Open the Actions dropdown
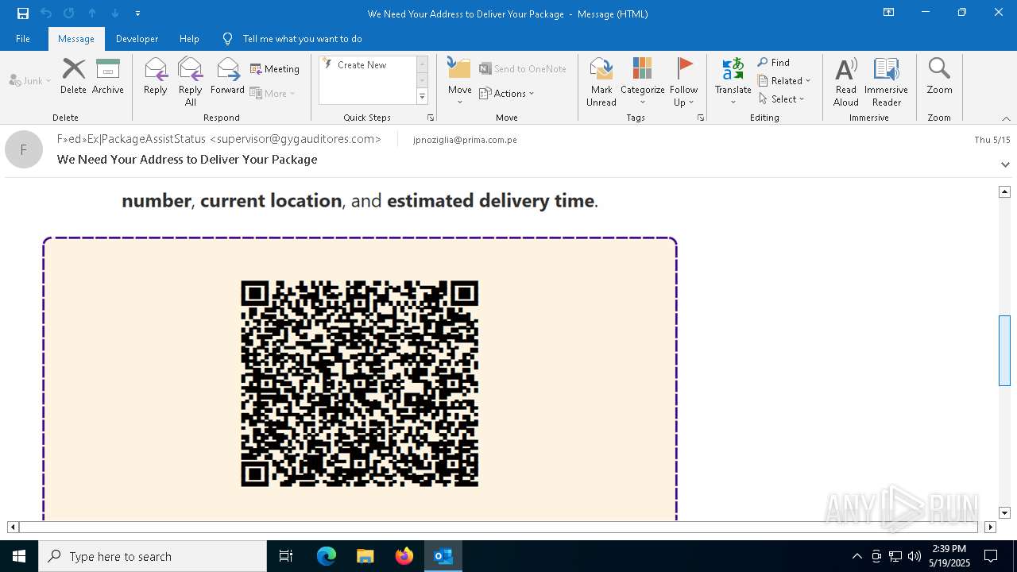Image resolution: width=1017 pixels, height=572 pixels. click(507, 93)
